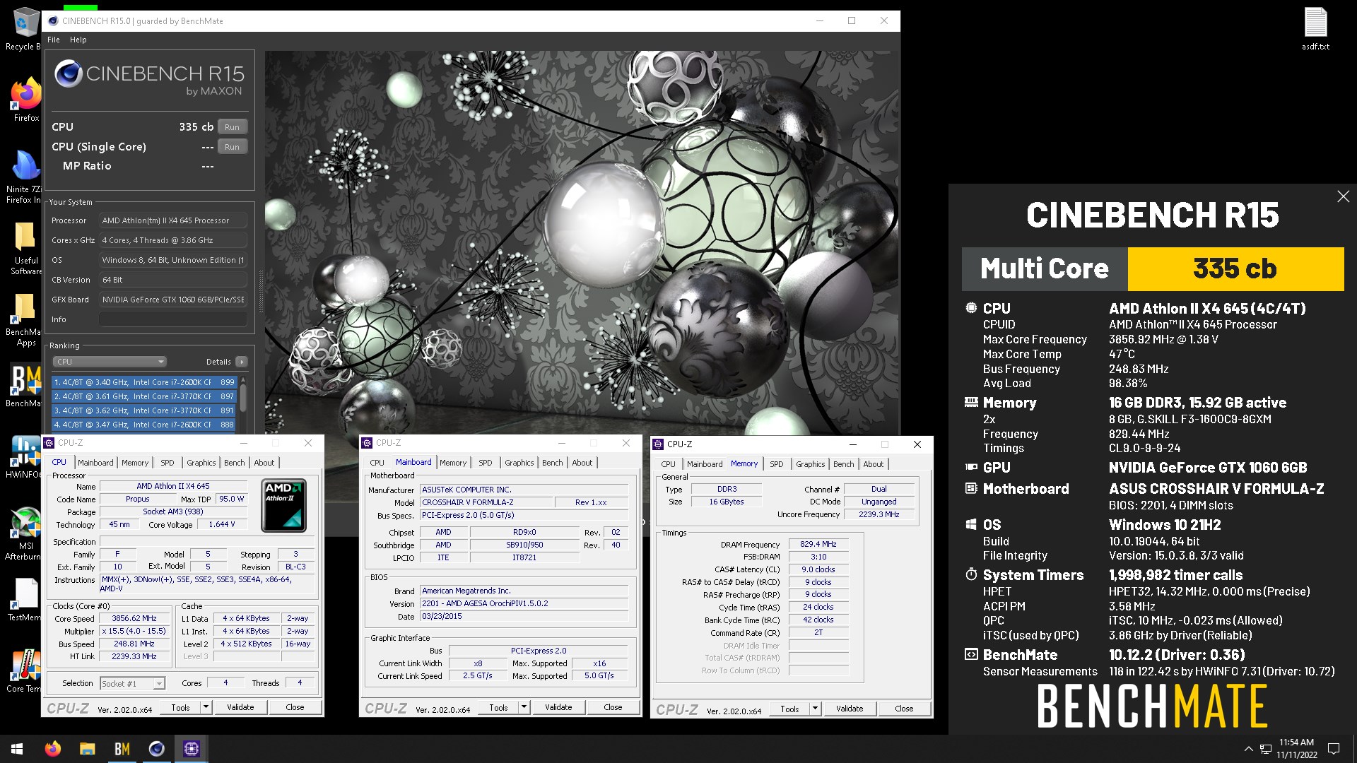Run the CPU benchmark
This screenshot has width=1357, height=763.
pyautogui.click(x=232, y=127)
